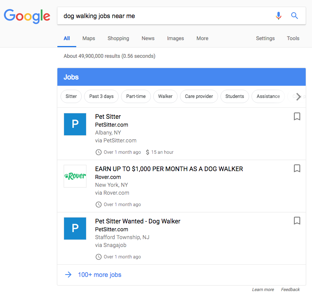The height and width of the screenshot is (295, 312).
Task: Open the Rover logo thumbnail
Action: pos(75,176)
